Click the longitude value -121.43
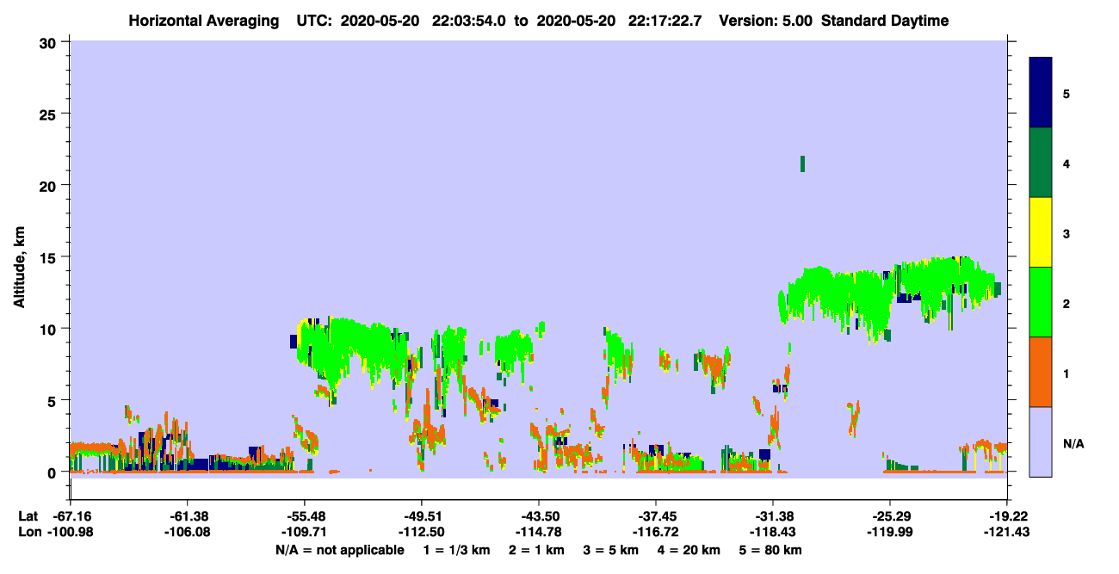Viewport: 1119px width, 574px height. 1007,532
